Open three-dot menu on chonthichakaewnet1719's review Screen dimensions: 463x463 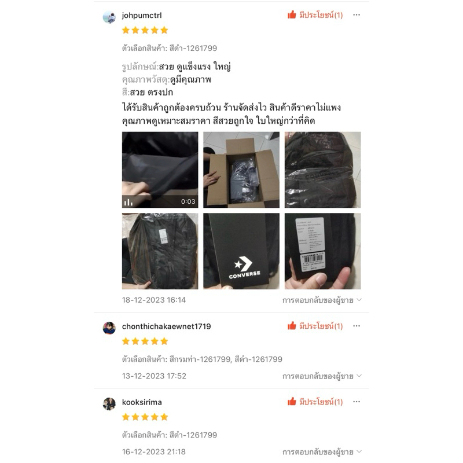357,326
